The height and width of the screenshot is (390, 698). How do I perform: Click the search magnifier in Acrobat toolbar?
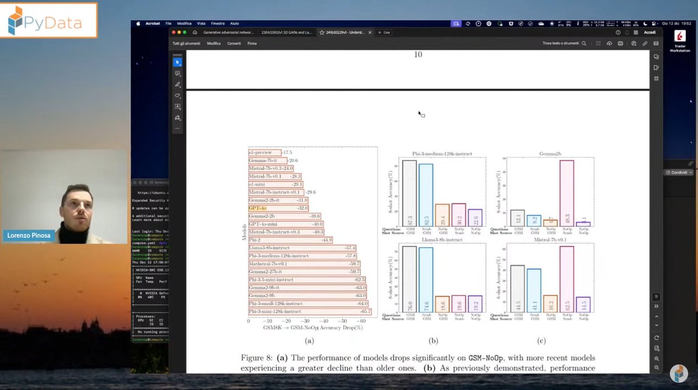(584, 44)
